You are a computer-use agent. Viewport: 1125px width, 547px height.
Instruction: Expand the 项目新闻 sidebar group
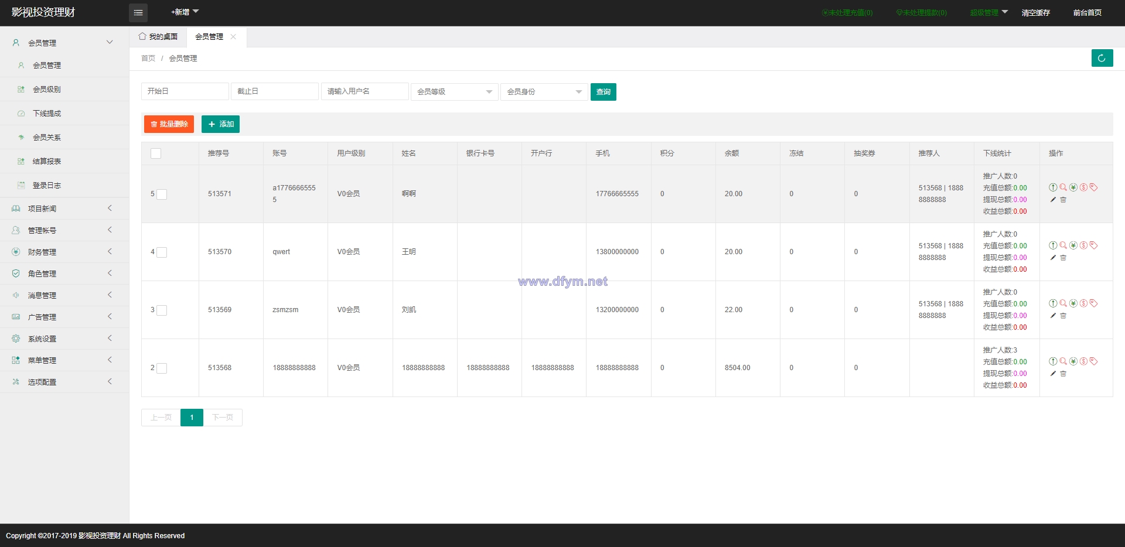click(64, 208)
